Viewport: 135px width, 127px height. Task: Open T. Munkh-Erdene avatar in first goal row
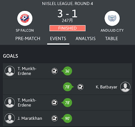(x=10, y=71)
